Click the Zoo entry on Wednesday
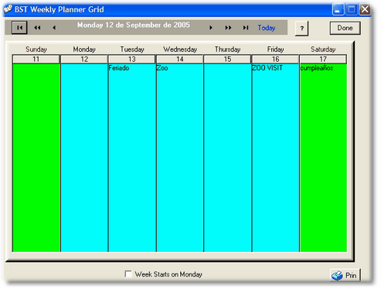 tap(162, 68)
